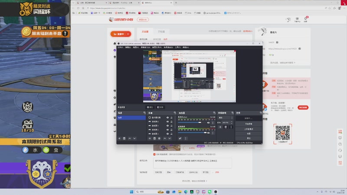Open OBS Tools menu
Image resolution: width=347 pixels, height=195 pixels.
178,47
